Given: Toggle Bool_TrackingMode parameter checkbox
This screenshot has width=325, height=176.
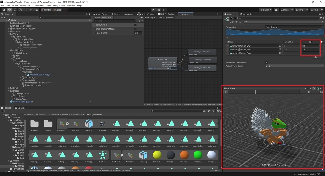Looking at the screenshot, I should click(135, 29).
